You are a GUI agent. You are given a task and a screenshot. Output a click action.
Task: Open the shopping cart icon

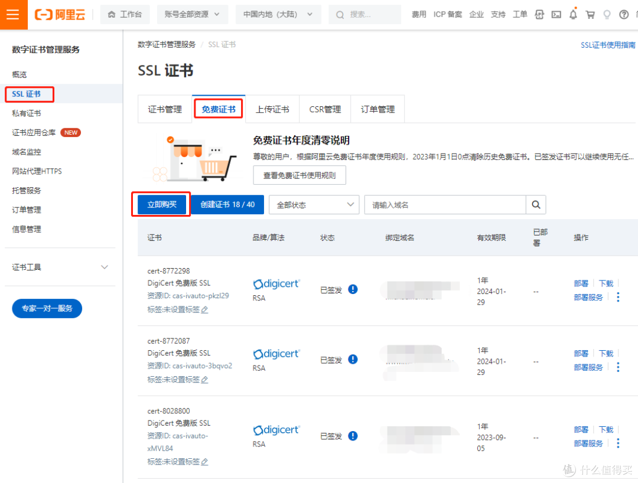point(590,15)
